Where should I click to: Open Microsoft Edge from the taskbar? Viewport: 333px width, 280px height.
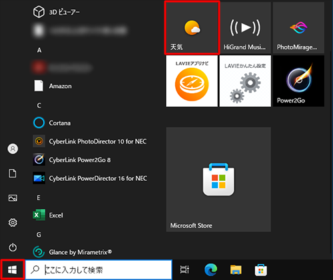click(210, 270)
